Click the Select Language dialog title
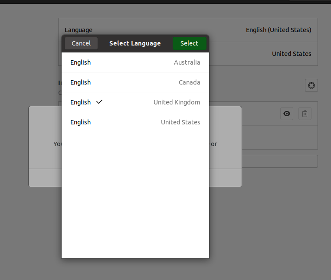The width and height of the screenshot is (331, 280). click(x=135, y=43)
